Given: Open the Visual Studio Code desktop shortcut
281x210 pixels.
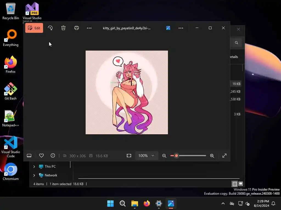Looking at the screenshot, I should (11, 147).
